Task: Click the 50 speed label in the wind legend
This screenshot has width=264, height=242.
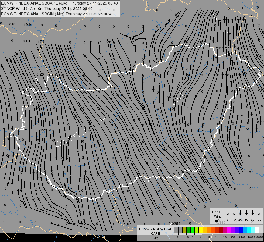Action: 253,220
